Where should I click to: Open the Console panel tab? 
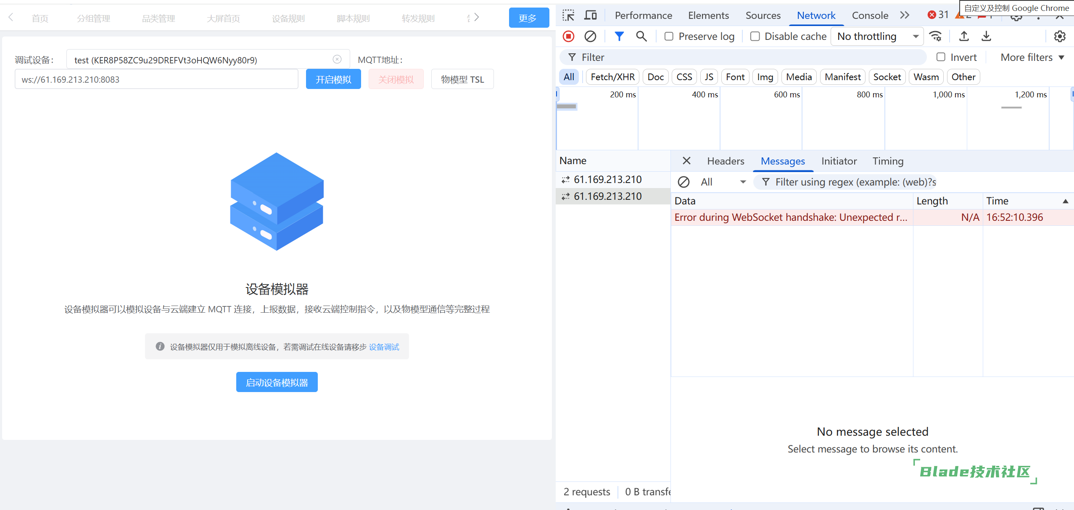click(x=870, y=16)
